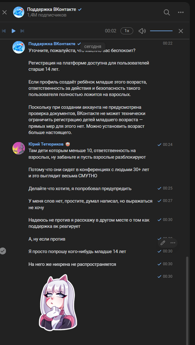
Task: Skip to the next track
Action: tap(22, 31)
